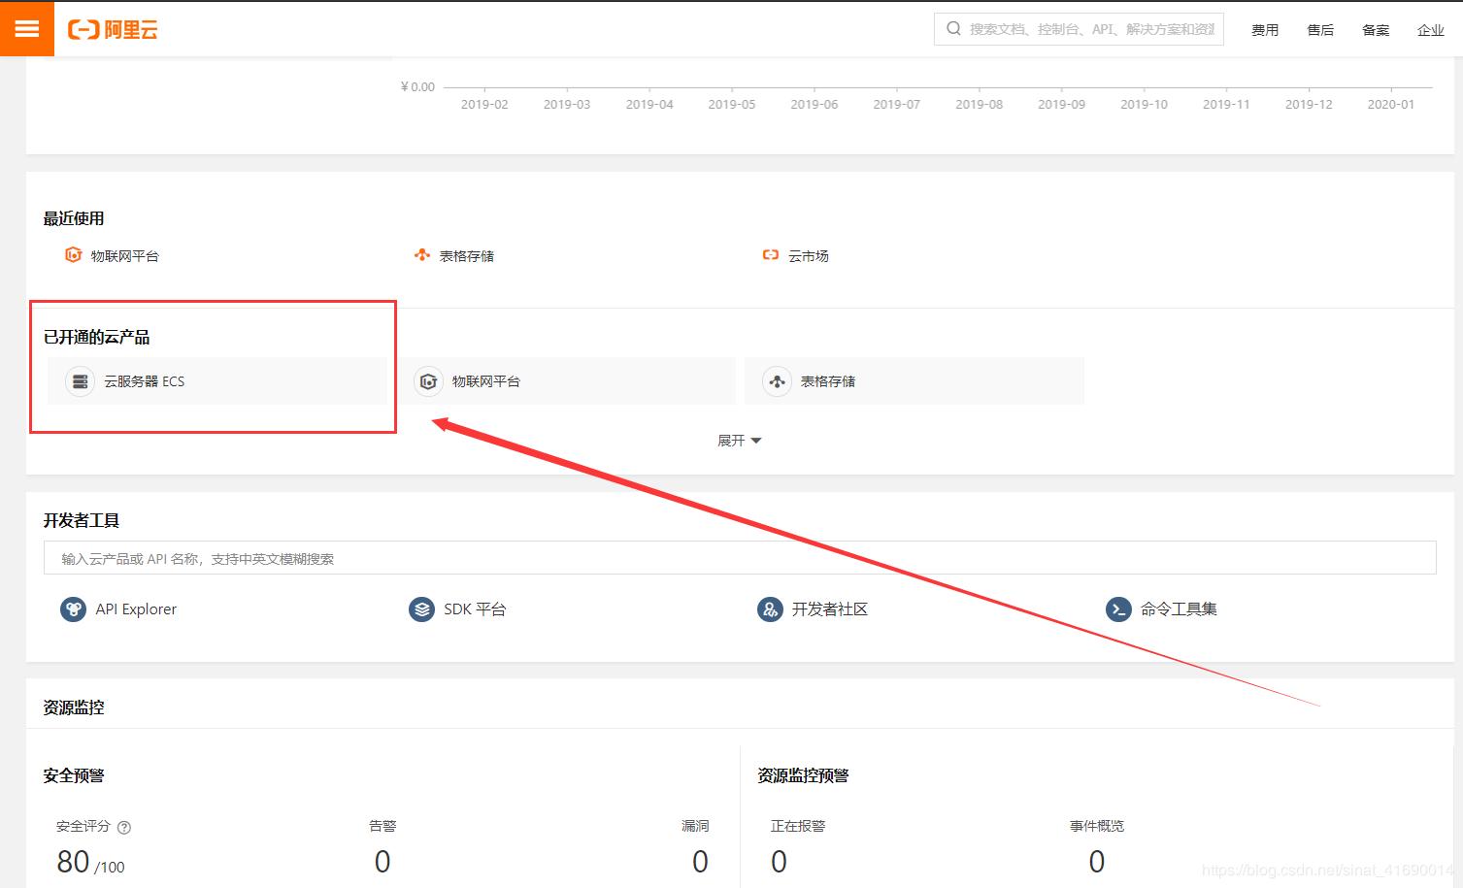Image resolution: width=1463 pixels, height=888 pixels.
Task: Open the 企业 menu in top bar
Action: coord(1430,30)
